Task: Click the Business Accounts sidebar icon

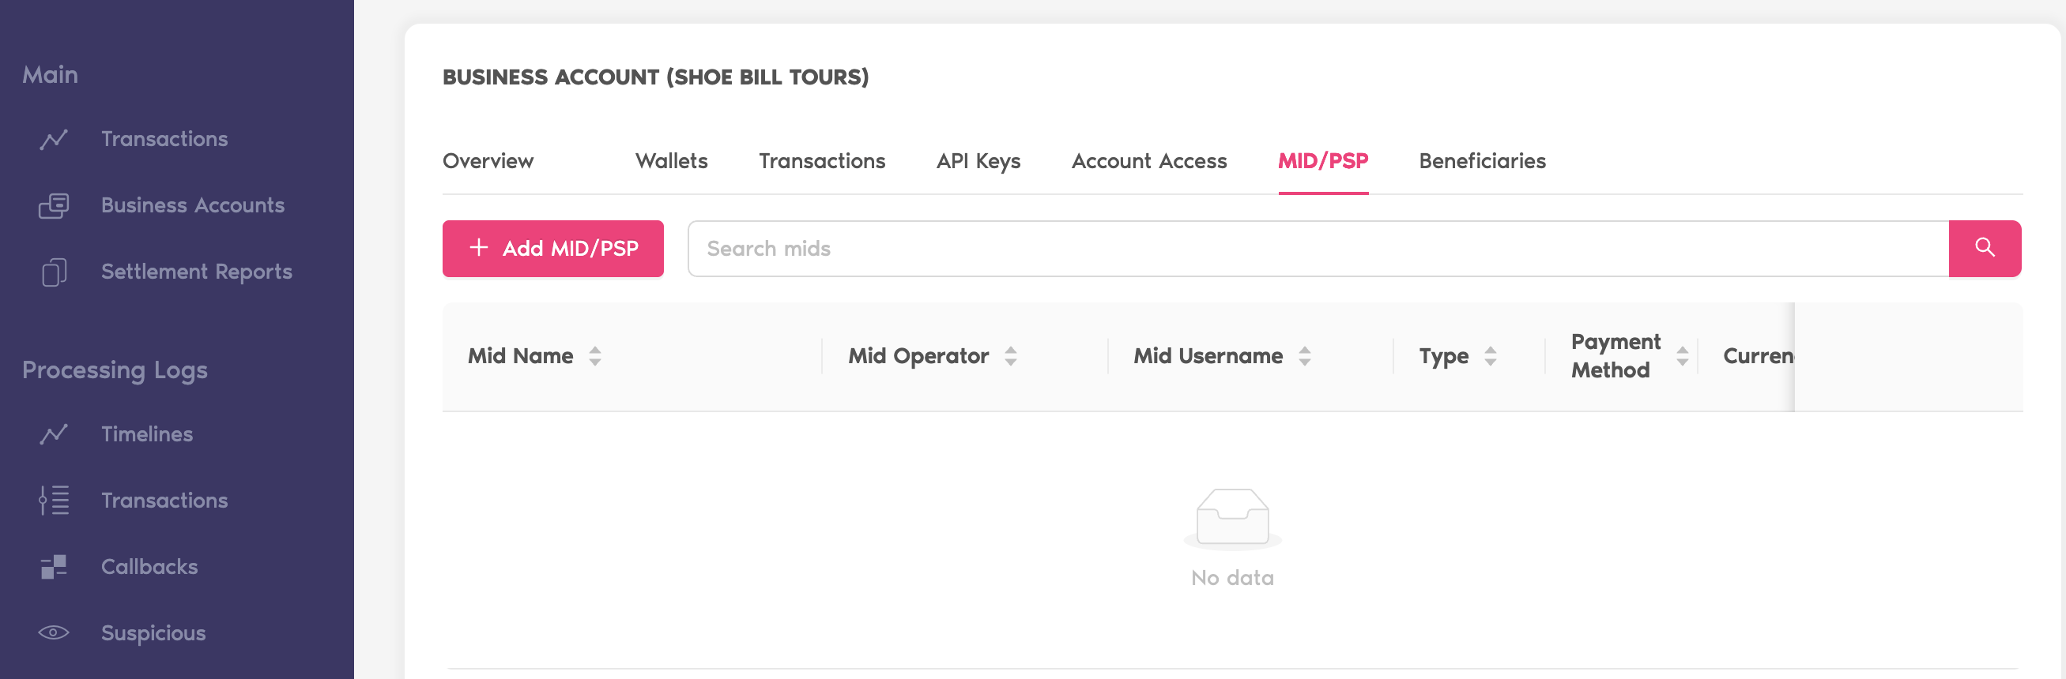Action: [54, 206]
